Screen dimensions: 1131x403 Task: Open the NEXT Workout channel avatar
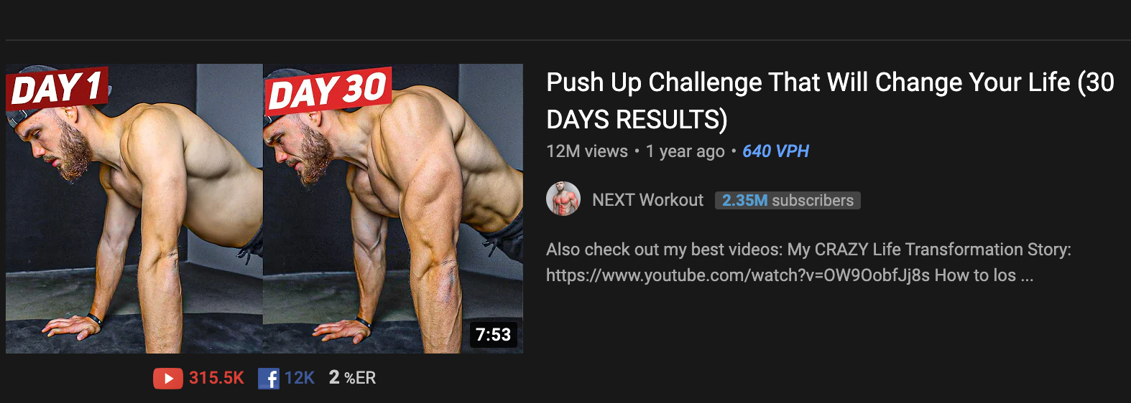(x=563, y=199)
